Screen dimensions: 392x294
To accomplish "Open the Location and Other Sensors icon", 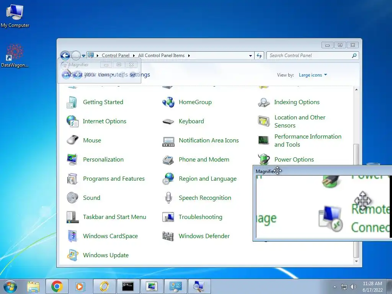I will point(264,121).
